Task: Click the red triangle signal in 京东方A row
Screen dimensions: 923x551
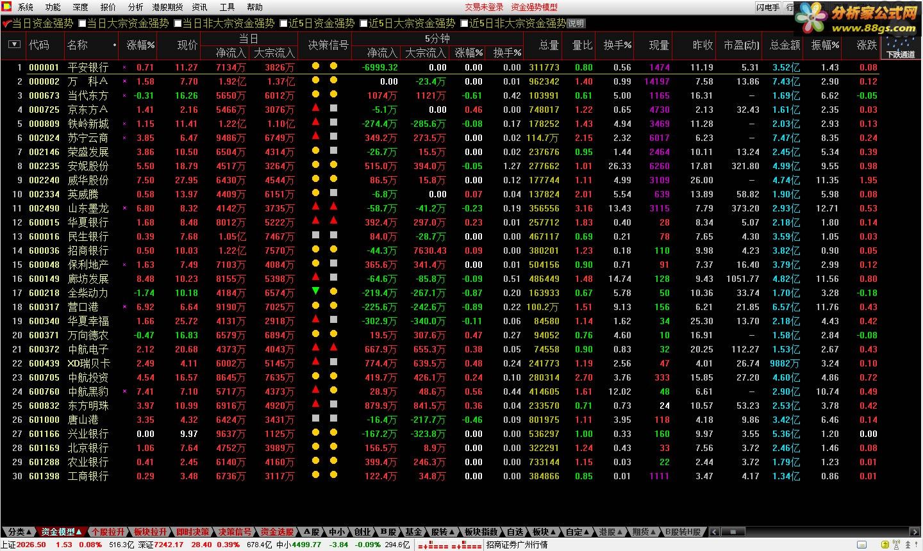Action: (315, 108)
